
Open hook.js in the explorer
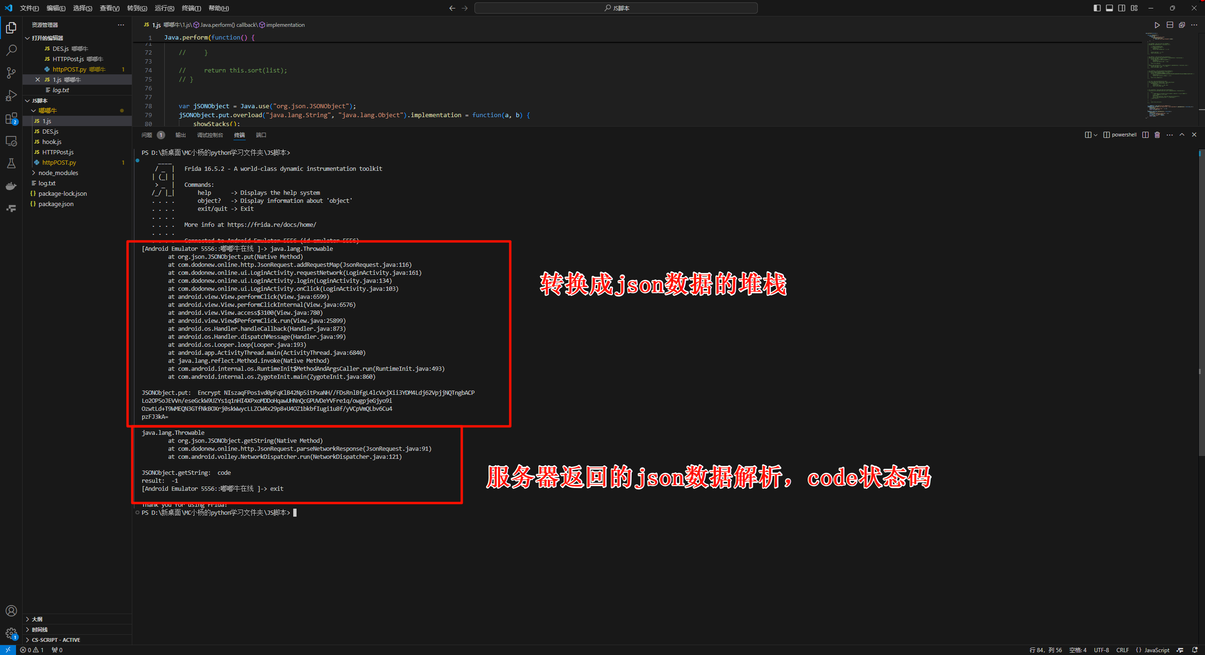[52, 142]
